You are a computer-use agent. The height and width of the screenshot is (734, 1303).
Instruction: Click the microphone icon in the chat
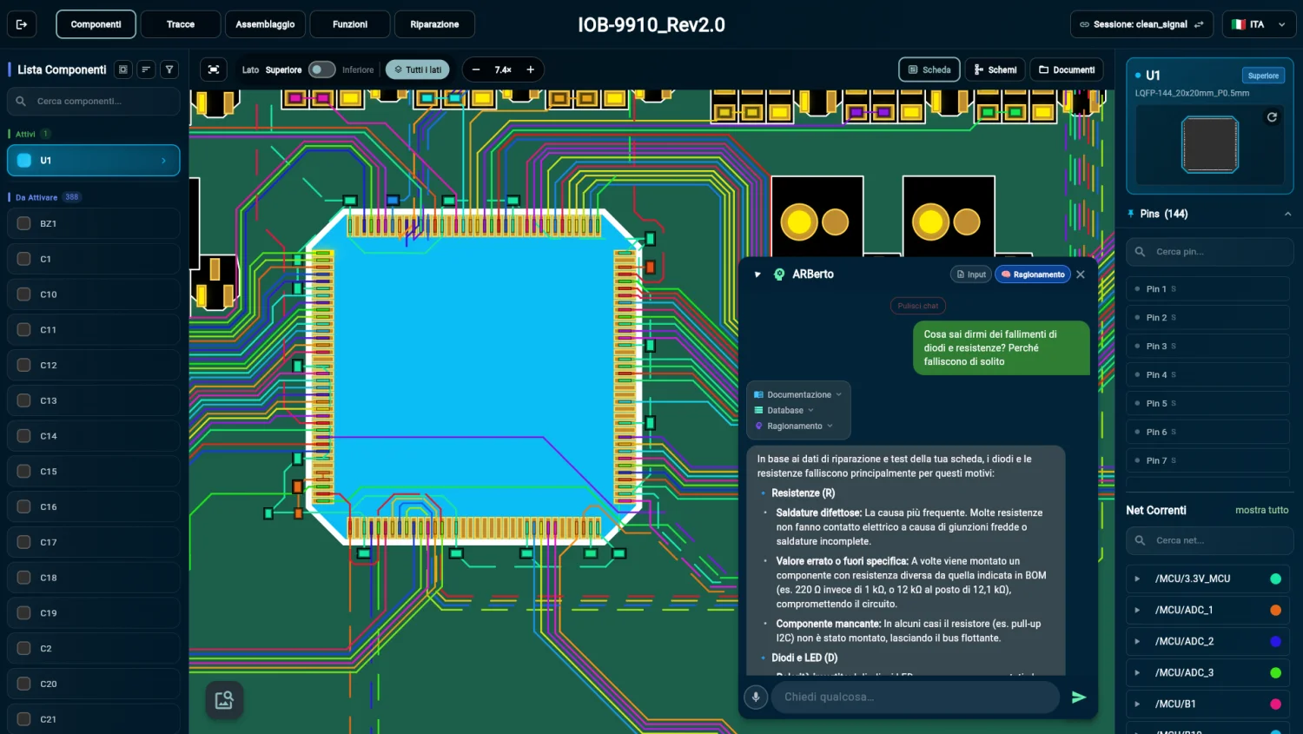pos(756,697)
